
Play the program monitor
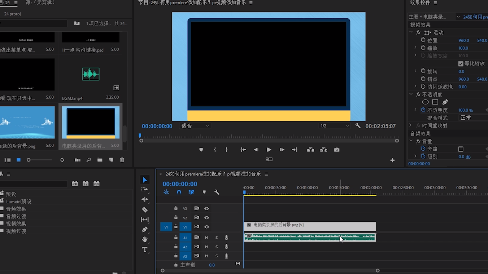point(269,150)
